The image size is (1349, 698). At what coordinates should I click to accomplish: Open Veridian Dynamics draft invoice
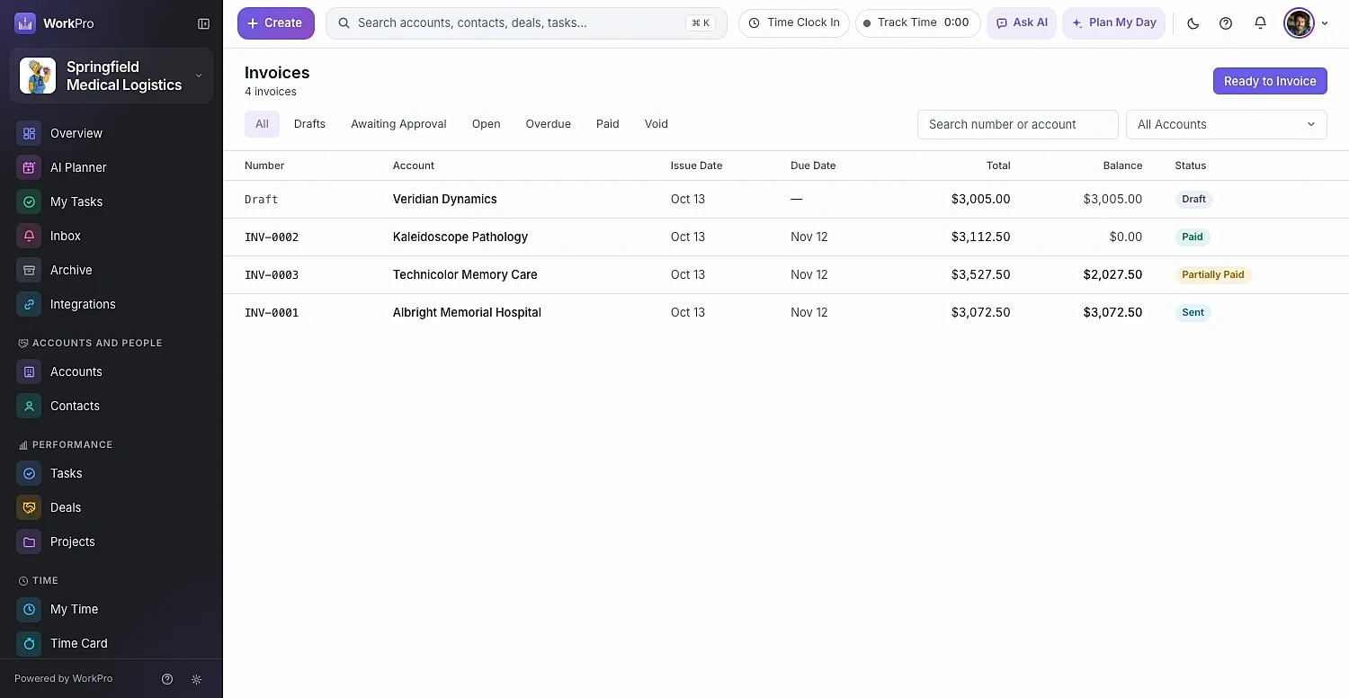coord(786,200)
